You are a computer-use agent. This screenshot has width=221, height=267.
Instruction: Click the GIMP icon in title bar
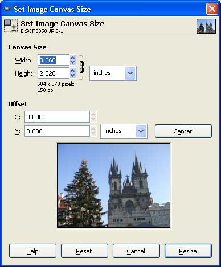tap(7, 9)
